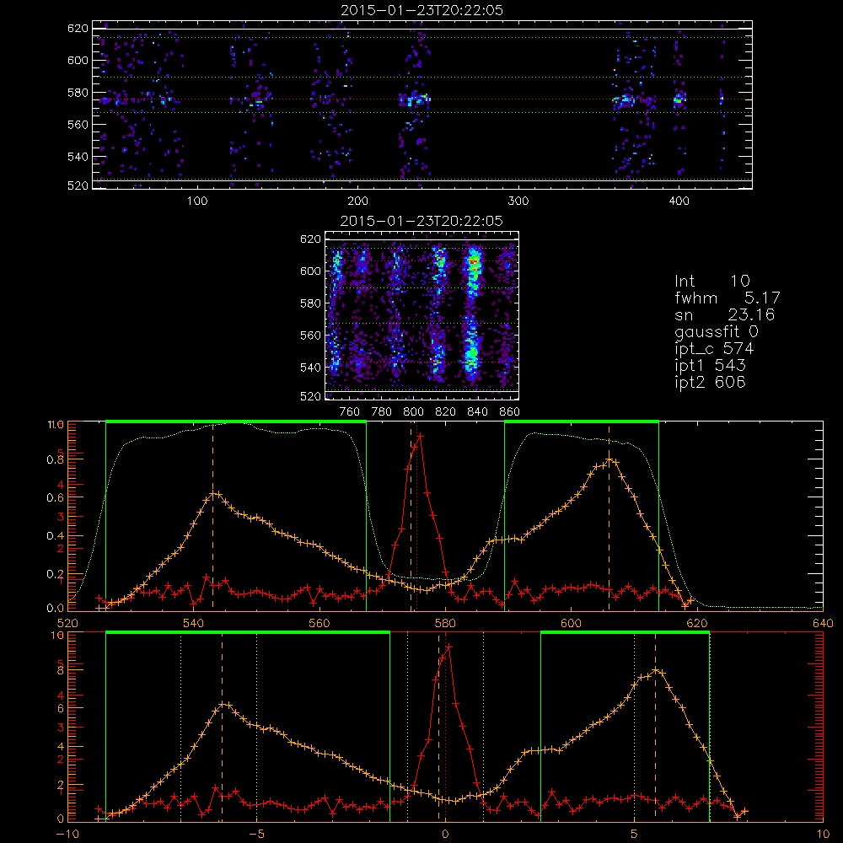The image size is (843, 843).
Task: Select the 'sn 23.16' readout
Action: 725,315
